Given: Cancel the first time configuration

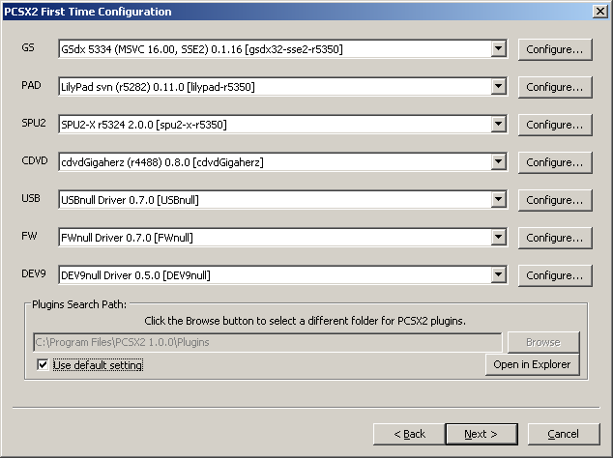Looking at the screenshot, I should pyautogui.click(x=564, y=434).
